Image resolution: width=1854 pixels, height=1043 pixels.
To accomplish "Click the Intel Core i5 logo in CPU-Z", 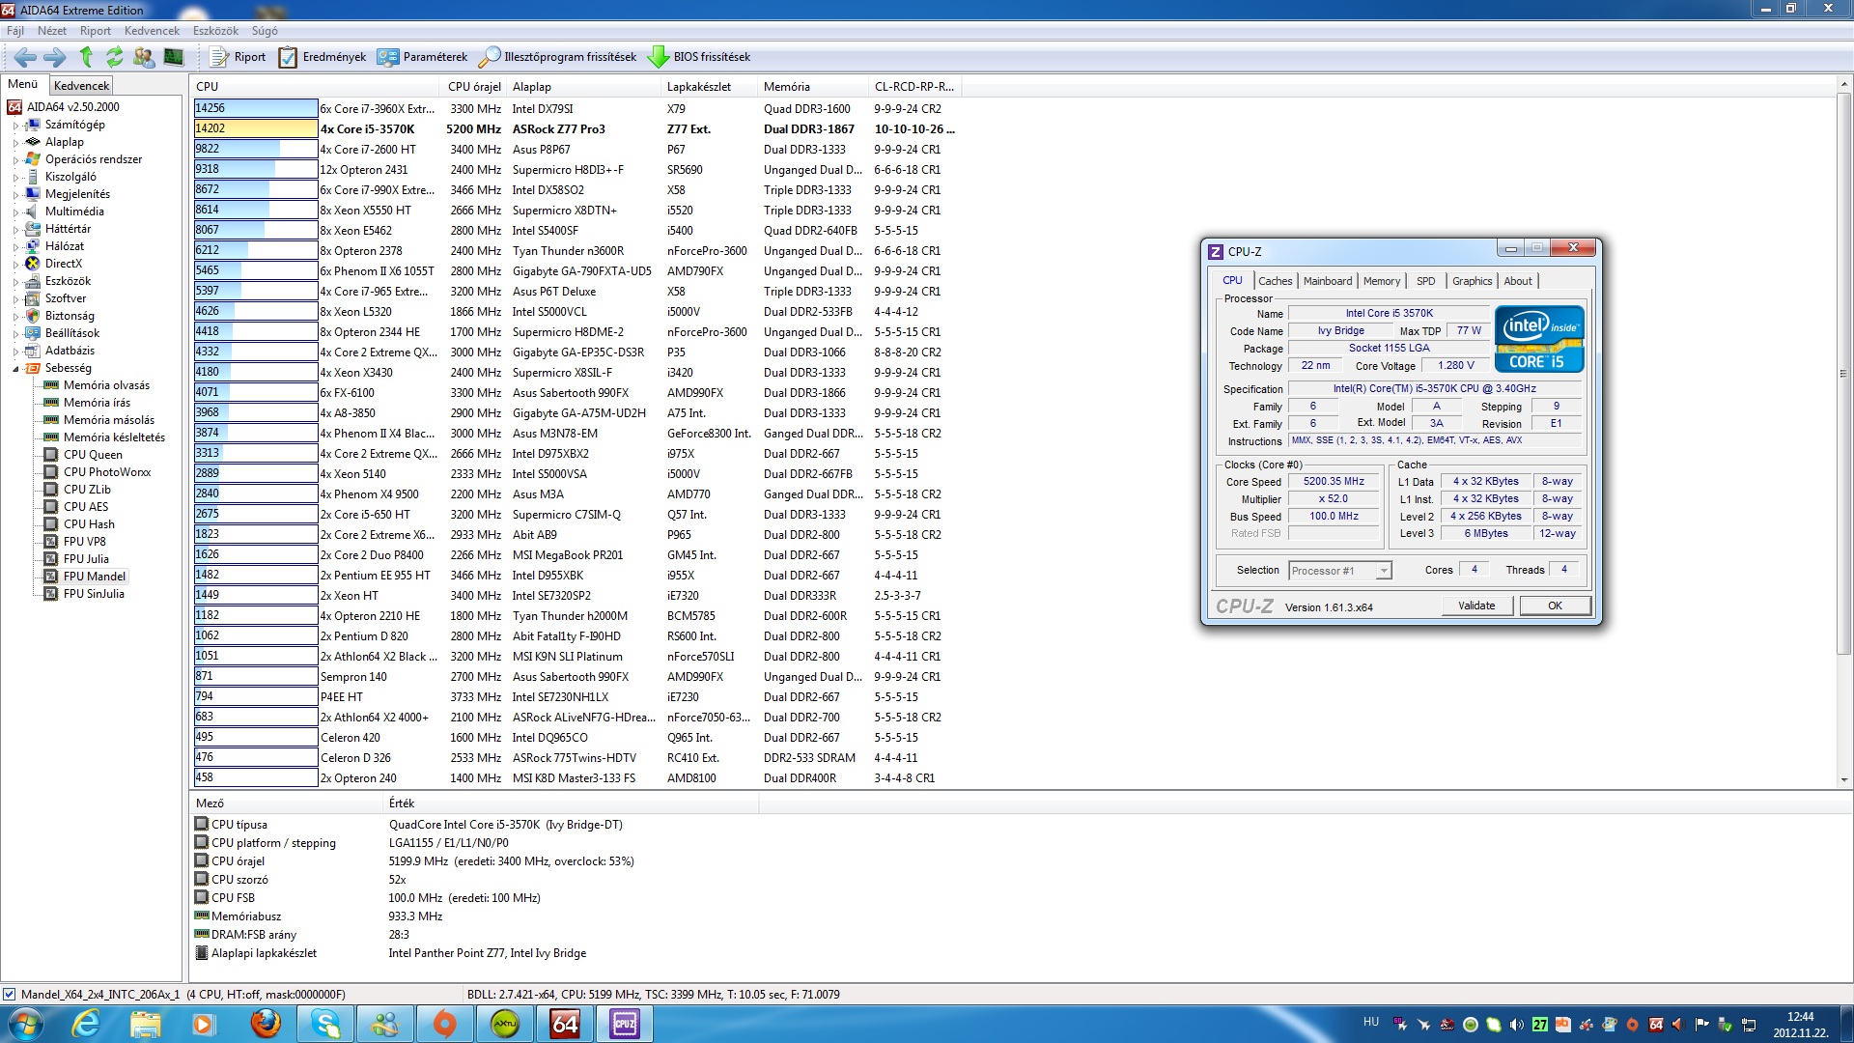I will [1538, 339].
